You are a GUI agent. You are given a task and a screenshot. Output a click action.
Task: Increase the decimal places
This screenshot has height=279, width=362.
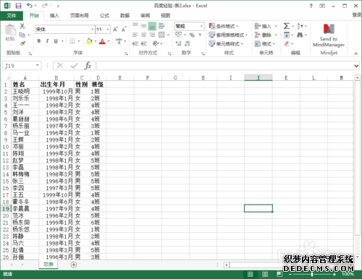pyautogui.click(x=178, y=43)
